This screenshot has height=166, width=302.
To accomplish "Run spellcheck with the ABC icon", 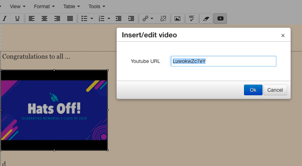I will [192, 18].
